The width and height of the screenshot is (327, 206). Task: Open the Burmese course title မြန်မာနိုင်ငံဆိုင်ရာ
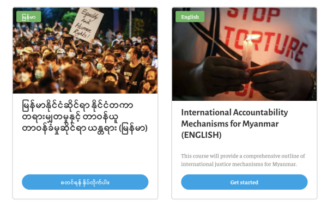[84, 117]
